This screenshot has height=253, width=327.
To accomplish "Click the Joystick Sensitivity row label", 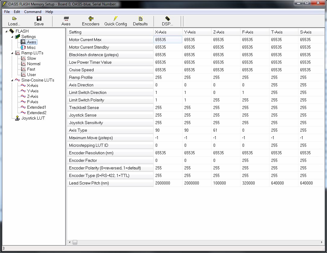I will click(x=110, y=123).
